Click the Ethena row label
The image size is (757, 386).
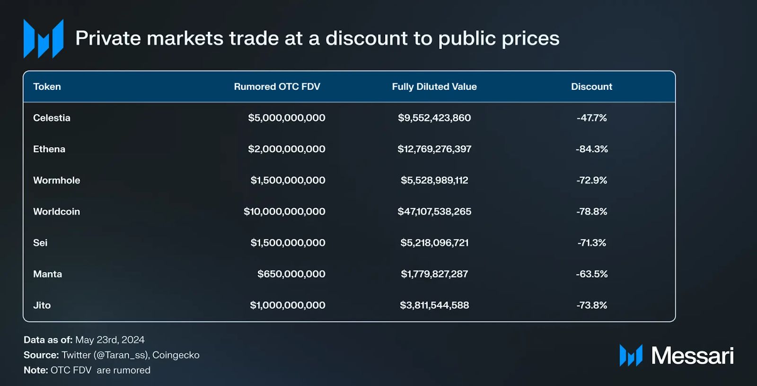click(x=49, y=149)
